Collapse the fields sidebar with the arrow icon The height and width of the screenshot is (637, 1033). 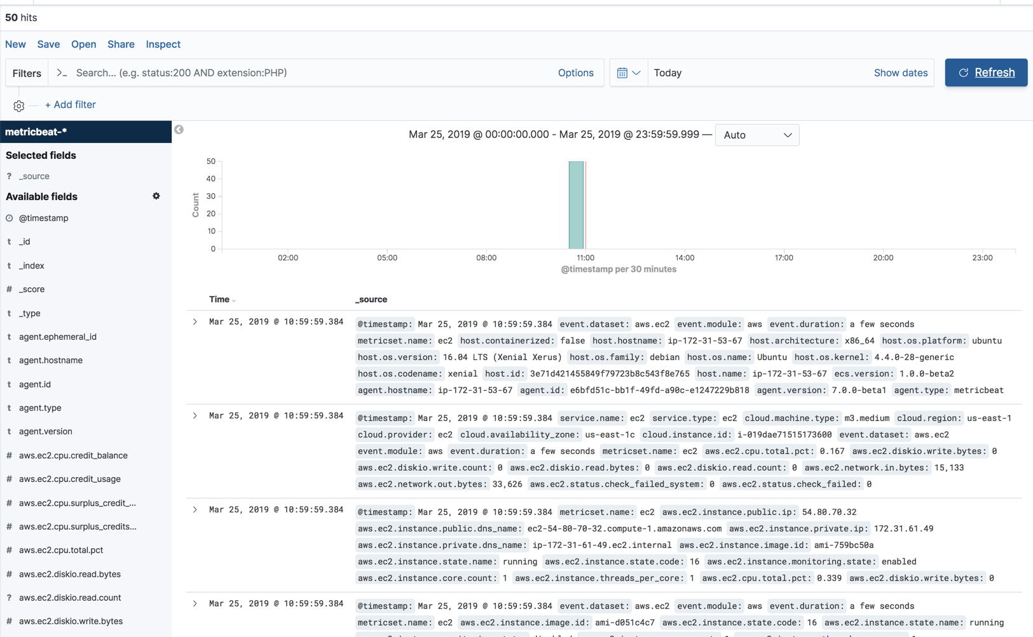click(179, 130)
